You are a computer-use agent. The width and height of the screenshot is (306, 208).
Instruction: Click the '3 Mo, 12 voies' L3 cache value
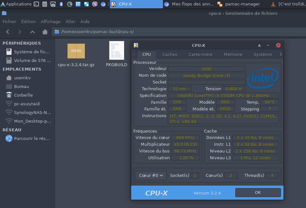tap(255, 158)
